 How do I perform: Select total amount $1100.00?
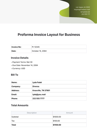pos(57,125)
